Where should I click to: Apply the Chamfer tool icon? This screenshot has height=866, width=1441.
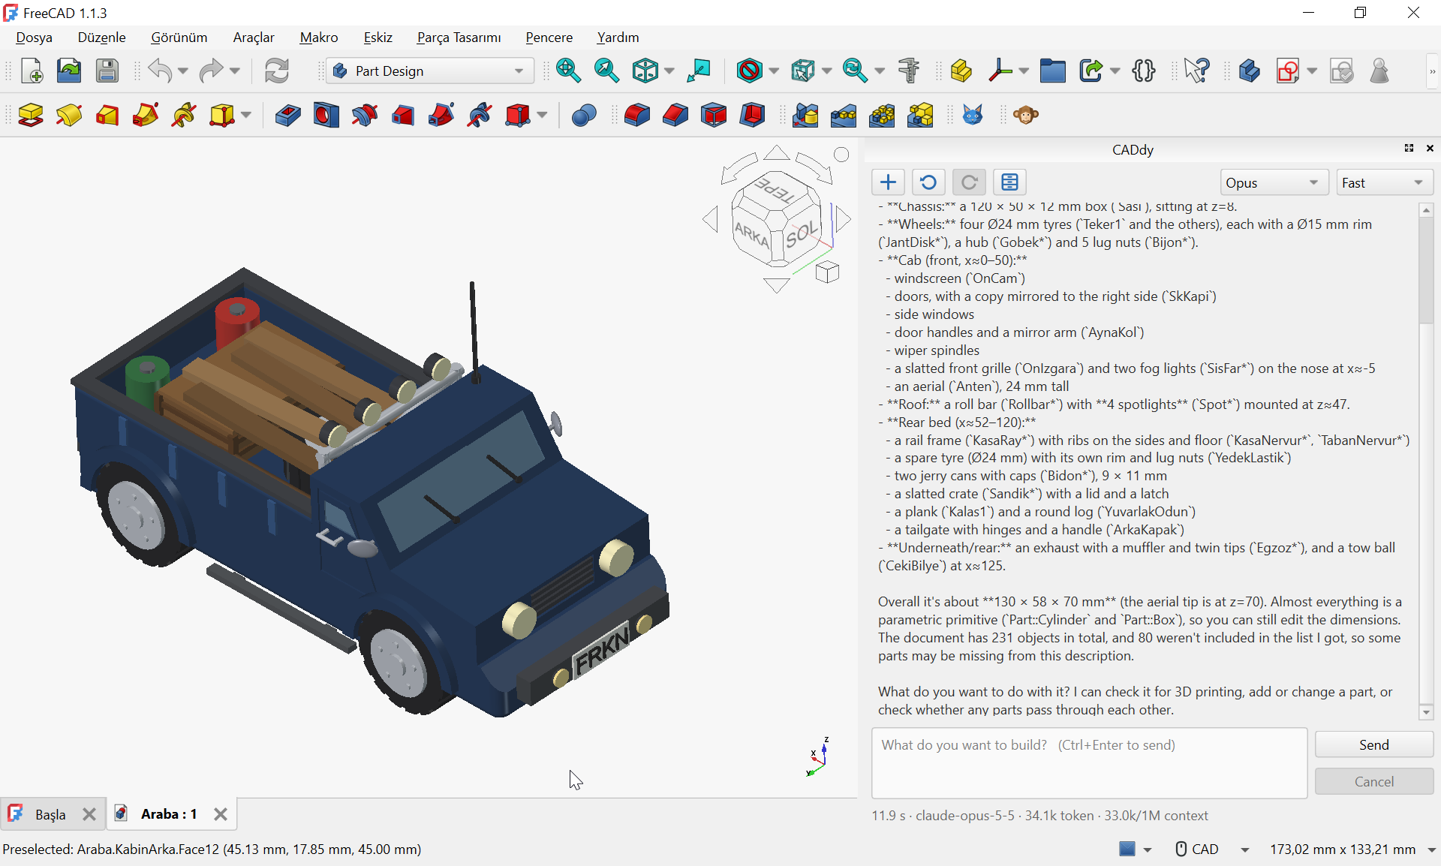point(675,115)
